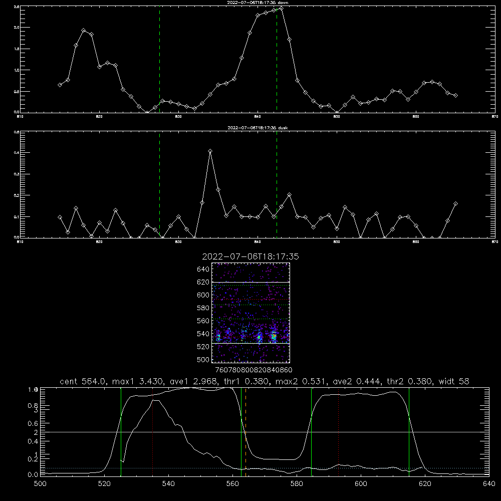
Task: Click the green solid line near 525 in bottom plot
Action: 121,432
